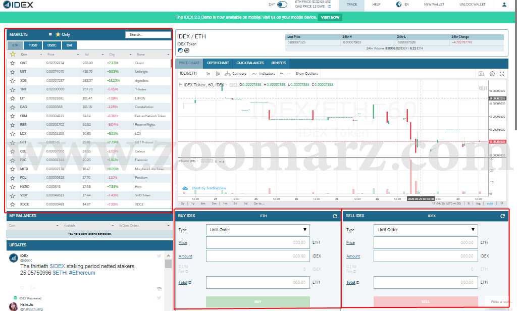Toggle favorite star for DAG
Image resolution: width=517 pixels, height=311 pixels.
pos(13,107)
